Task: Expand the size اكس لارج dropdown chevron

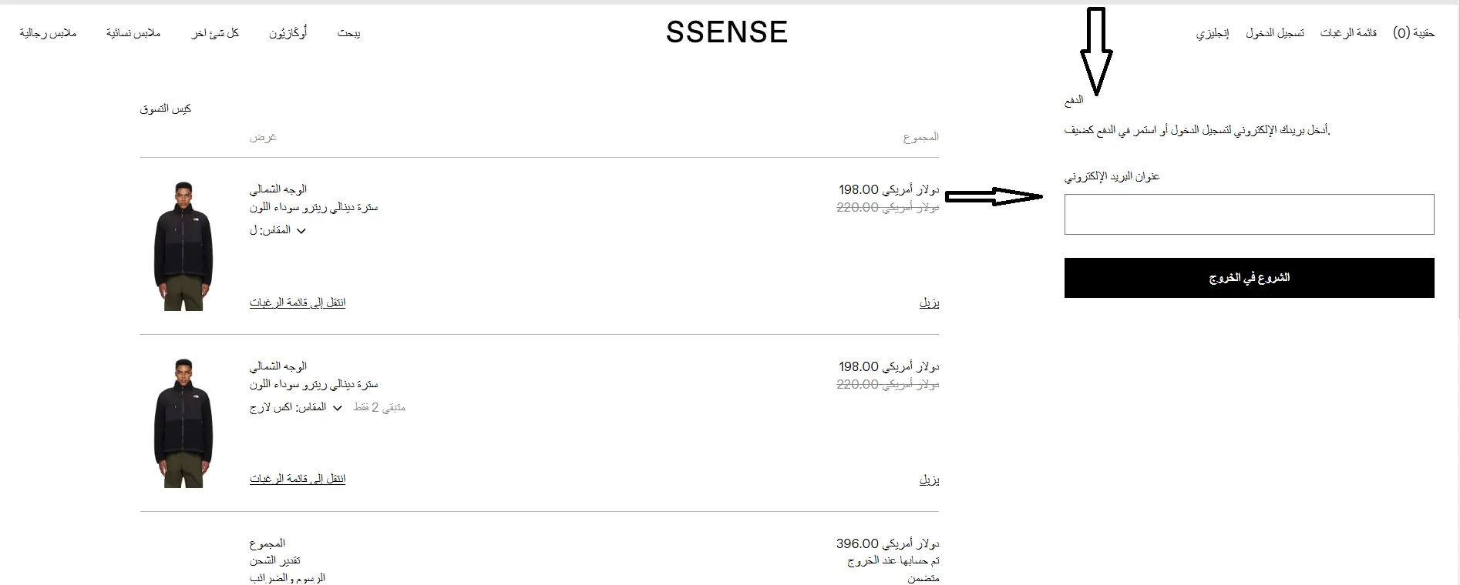Action: (x=337, y=408)
